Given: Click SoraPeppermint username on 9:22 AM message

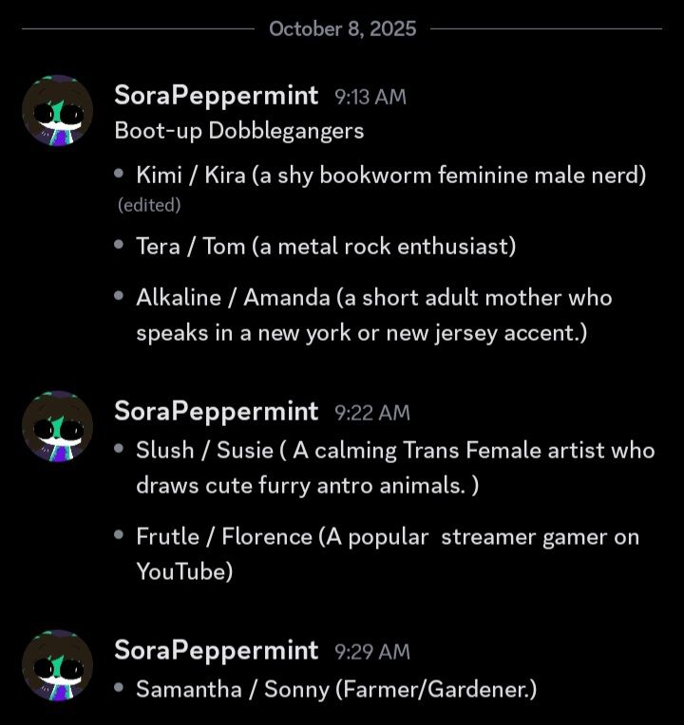Looking at the screenshot, I should pos(216,412).
